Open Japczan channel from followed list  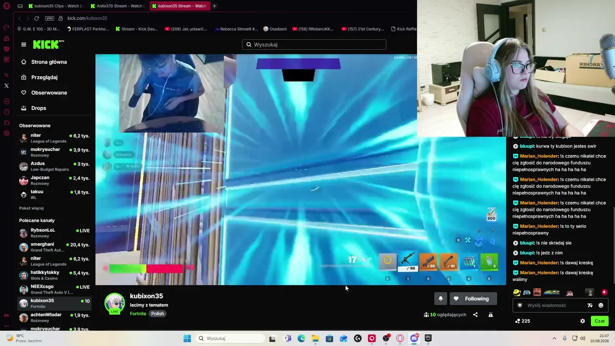54,180
